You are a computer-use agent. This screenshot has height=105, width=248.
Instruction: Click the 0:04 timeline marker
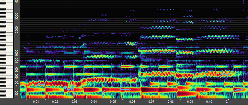click(94, 102)
